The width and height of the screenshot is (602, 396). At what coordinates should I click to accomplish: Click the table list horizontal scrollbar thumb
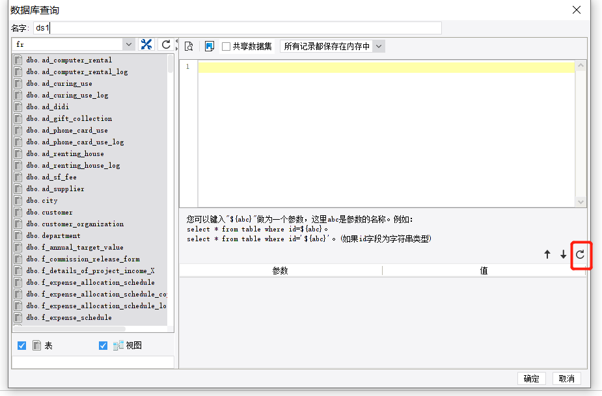69,329
